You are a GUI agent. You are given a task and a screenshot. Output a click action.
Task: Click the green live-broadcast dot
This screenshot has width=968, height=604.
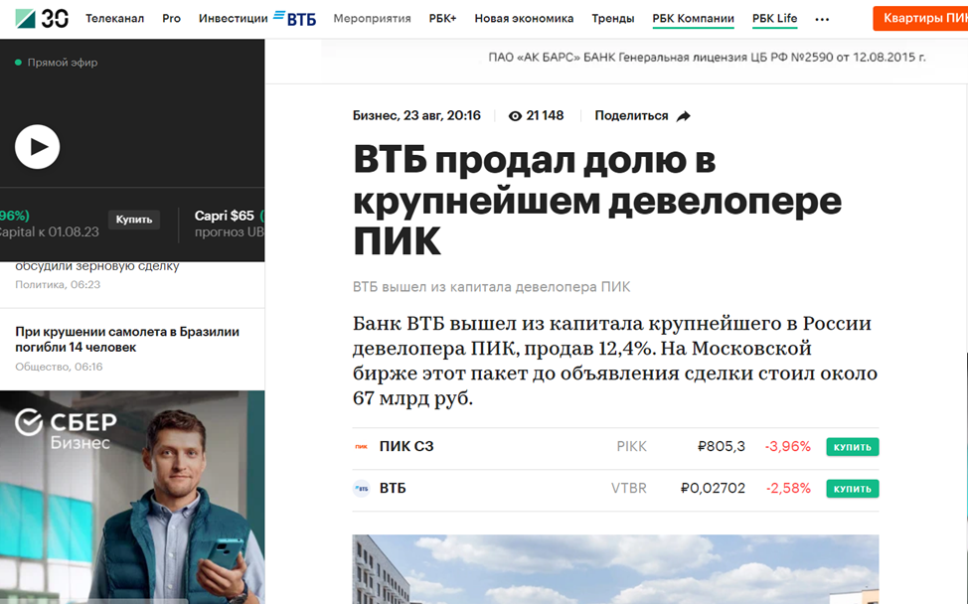[x=18, y=63]
